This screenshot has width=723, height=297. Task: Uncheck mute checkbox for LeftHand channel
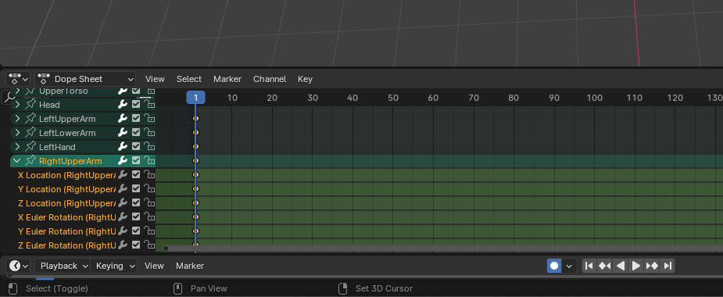pyautogui.click(x=135, y=147)
